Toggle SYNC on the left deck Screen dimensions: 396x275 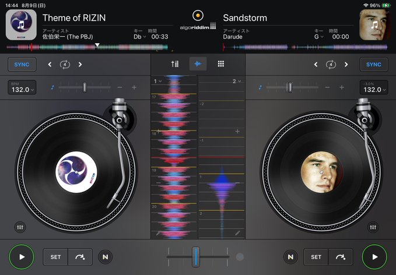click(x=22, y=64)
